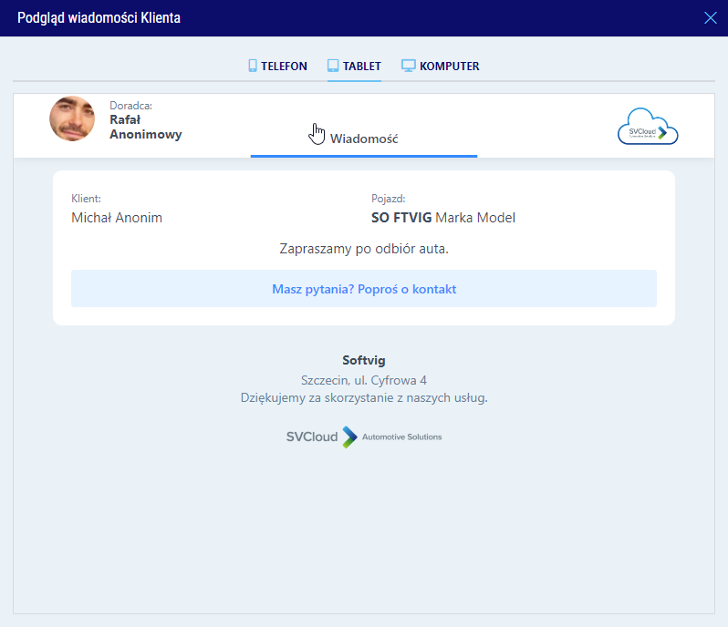Close the client message preview dialog
The width and height of the screenshot is (728, 627).
pos(711,17)
